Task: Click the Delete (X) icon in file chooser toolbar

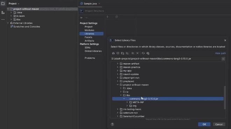Action: (137, 53)
